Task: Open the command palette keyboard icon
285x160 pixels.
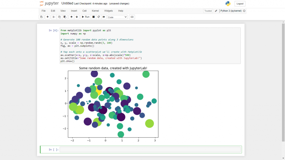Action: coord(132,17)
